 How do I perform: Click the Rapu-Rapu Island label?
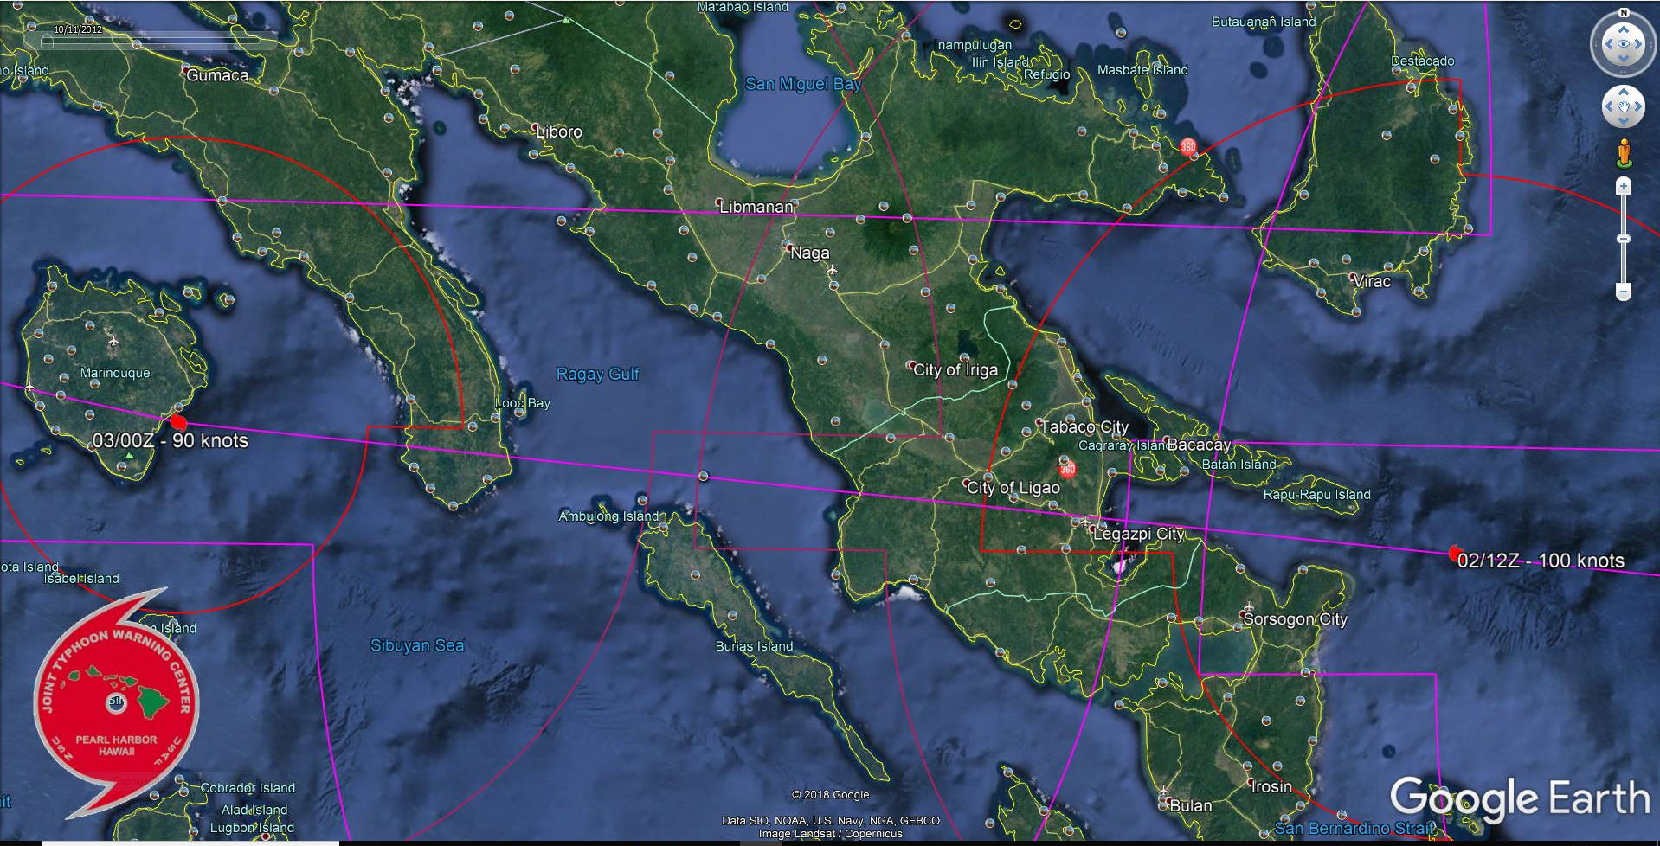coord(1317,495)
